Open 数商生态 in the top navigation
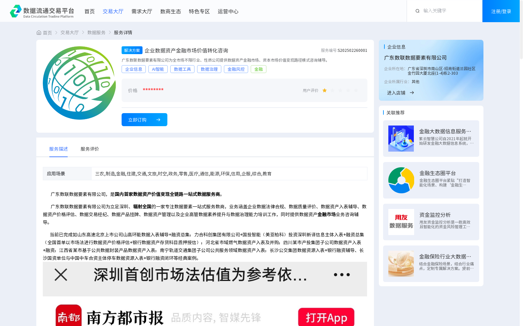 [171, 11]
